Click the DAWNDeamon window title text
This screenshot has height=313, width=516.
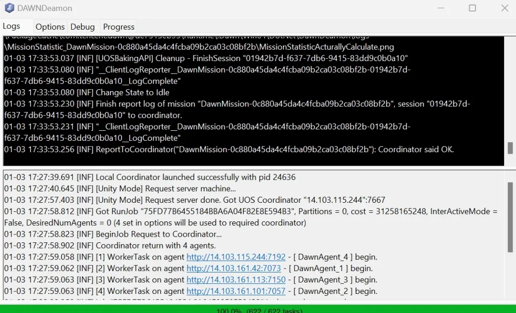tap(44, 8)
